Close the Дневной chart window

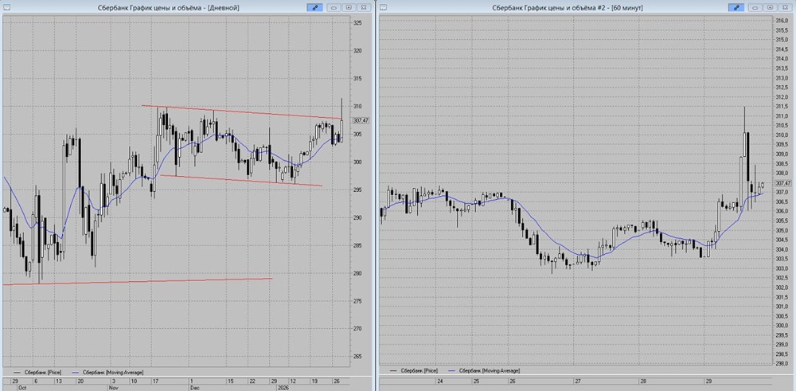(x=364, y=8)
